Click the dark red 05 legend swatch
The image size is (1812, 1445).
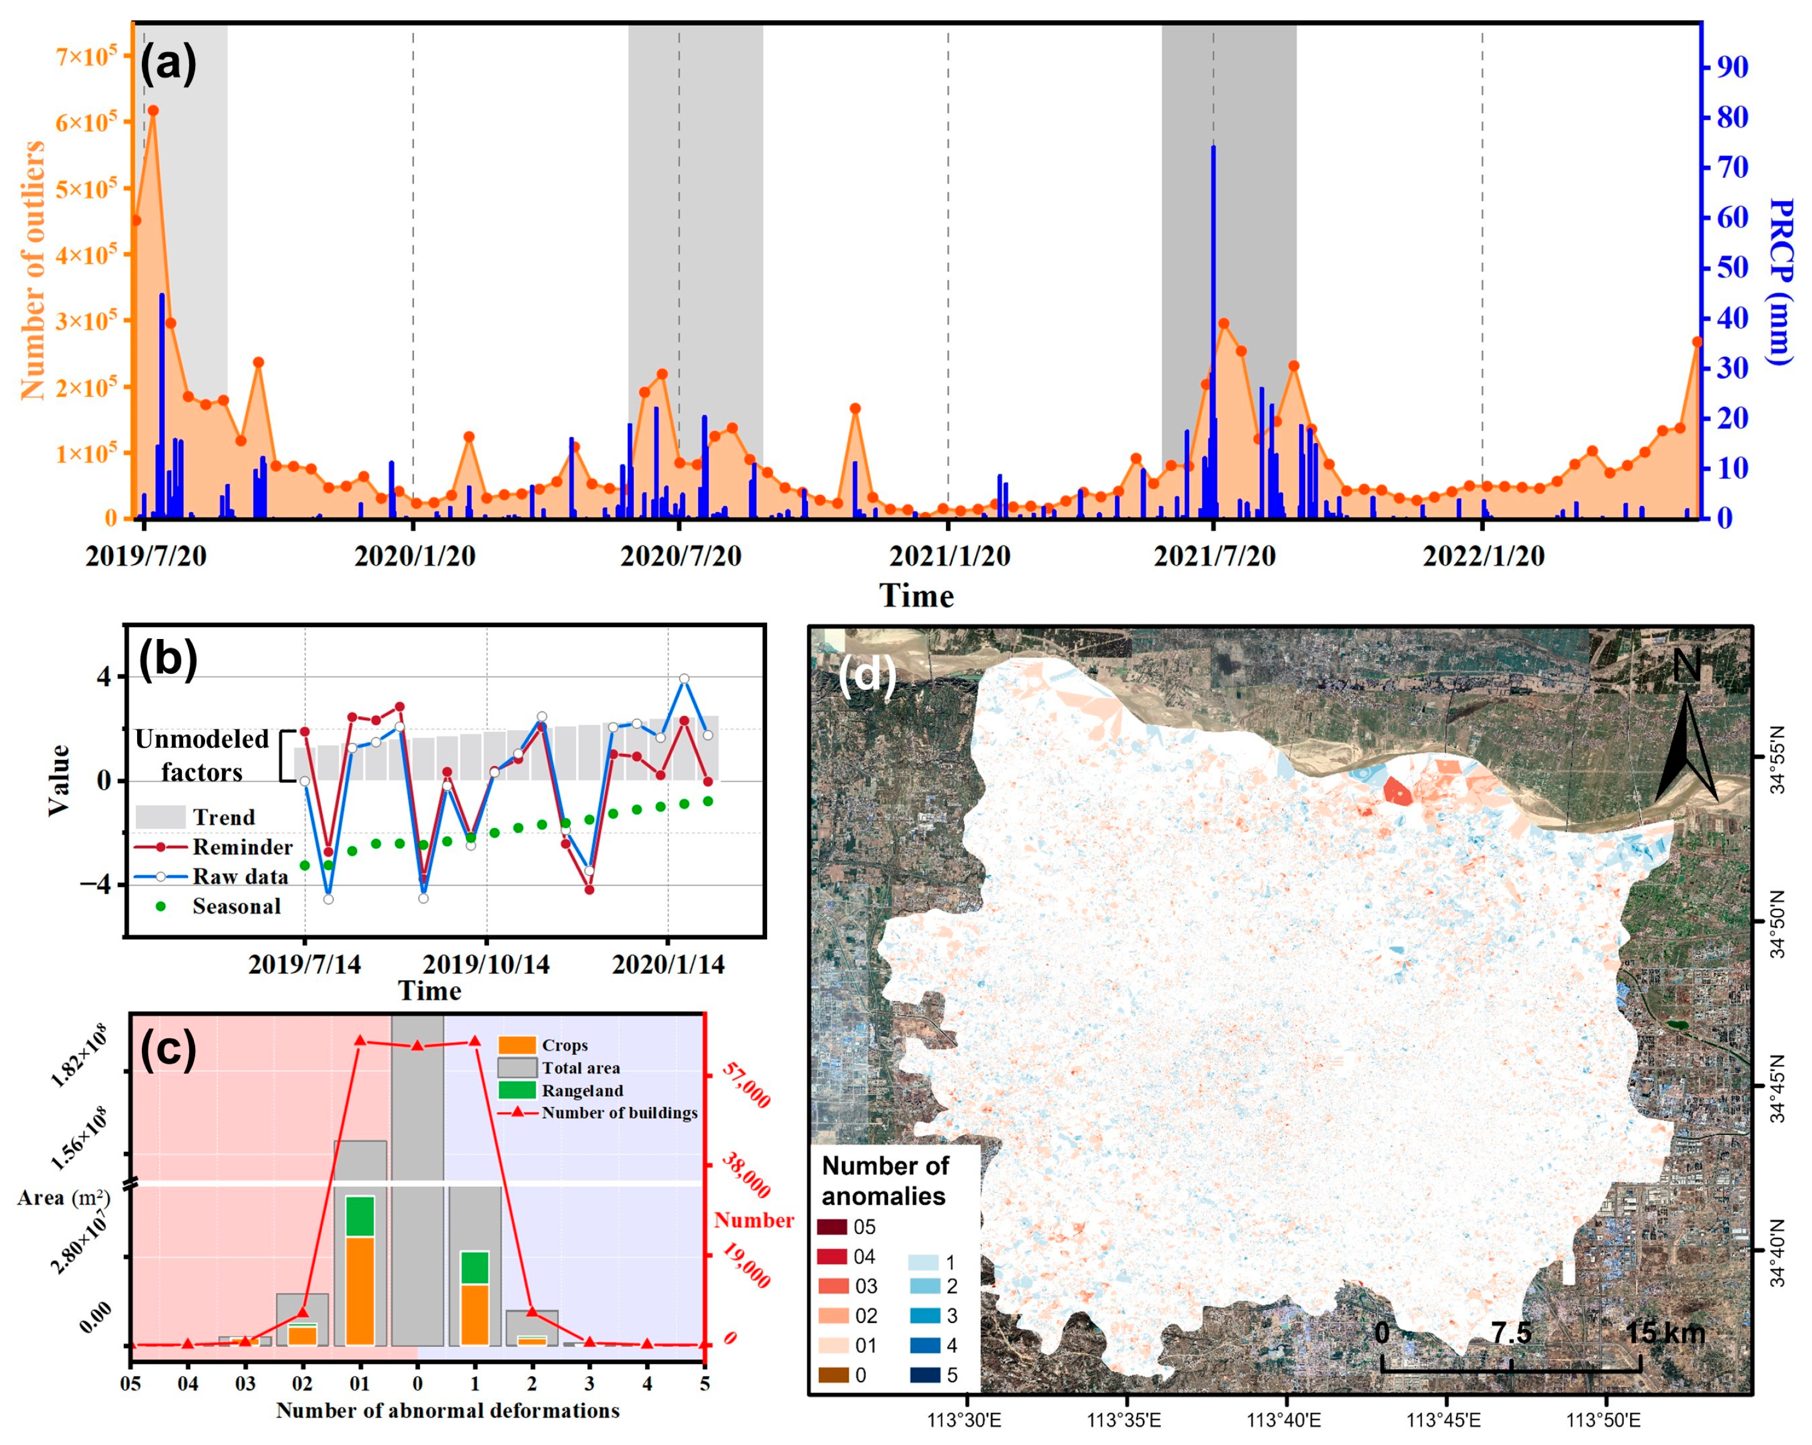(831, 1227)
